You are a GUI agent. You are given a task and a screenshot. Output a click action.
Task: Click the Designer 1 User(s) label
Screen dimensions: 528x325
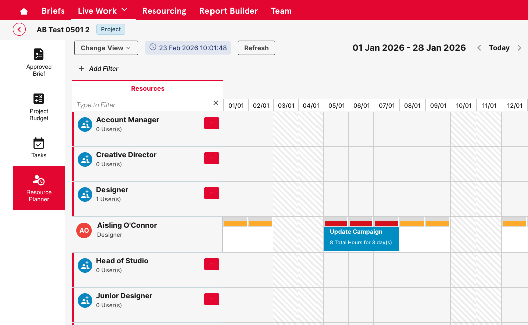(109, 199)
